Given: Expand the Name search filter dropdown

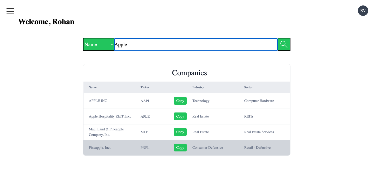Looking at the screenshot, I should pos(99,44).
